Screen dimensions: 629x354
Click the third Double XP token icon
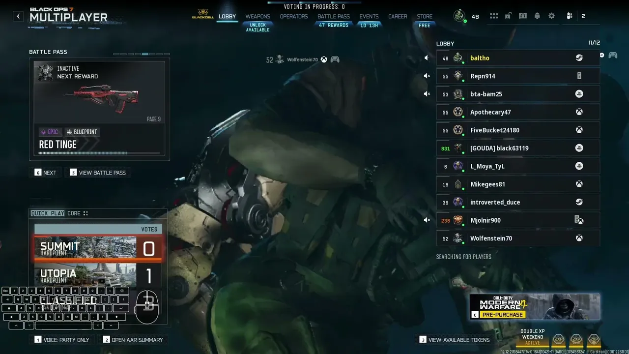(594, 339)
